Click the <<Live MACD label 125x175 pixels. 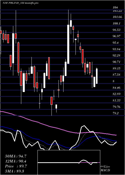click(105, 168)
